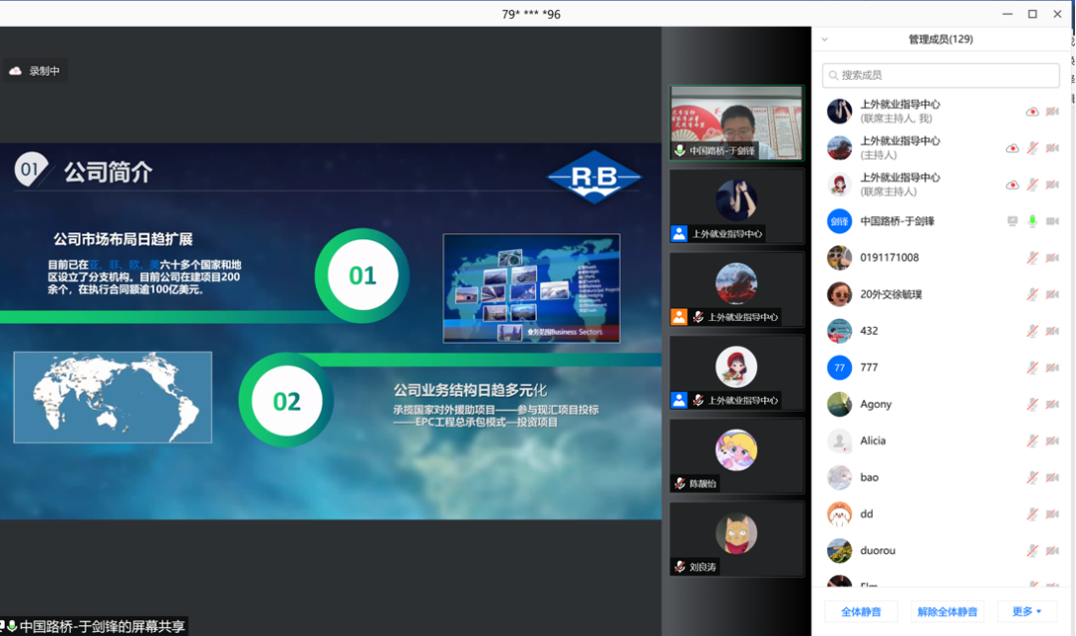Click the meeting ID 79* *** *96 in the title bar
This screenshot has height=636, width=1076.
click(531, 14)
